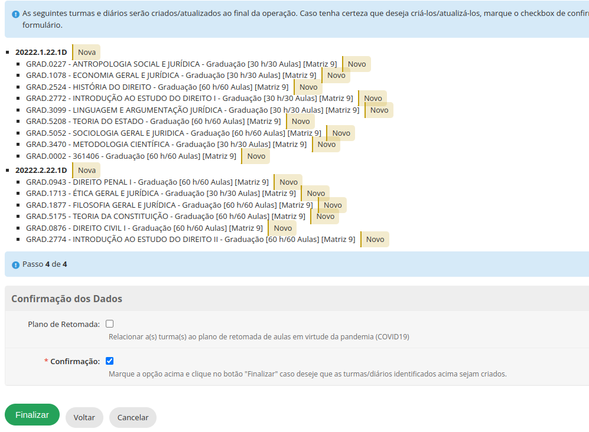The width and height of the screenshot is (589, 432).
Task: Click info icon in the top notice
Action: pos(15,14)
